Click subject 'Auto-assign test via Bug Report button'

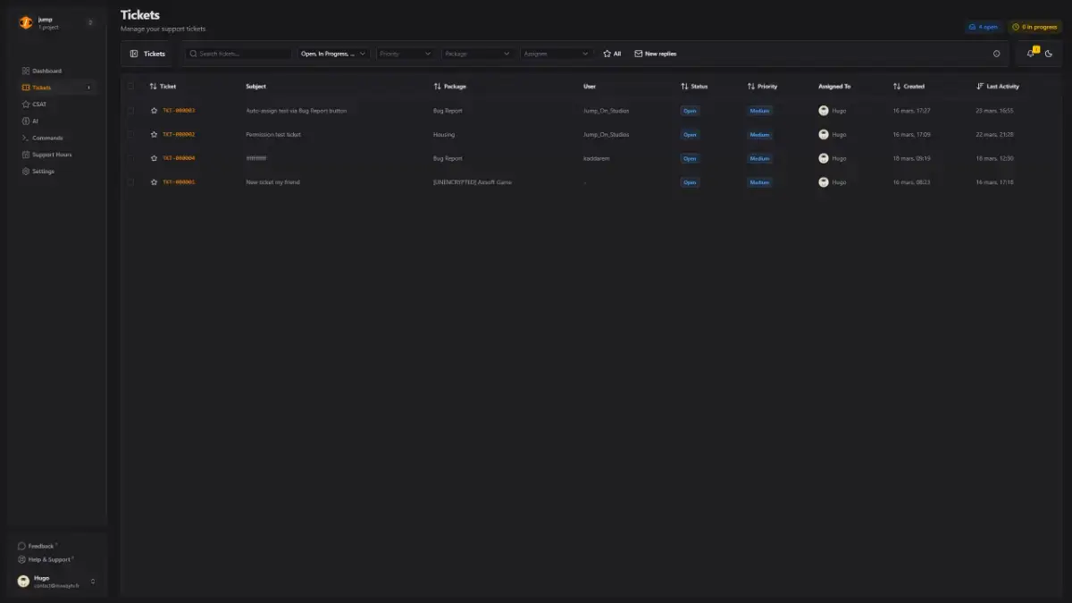point(297,111)
